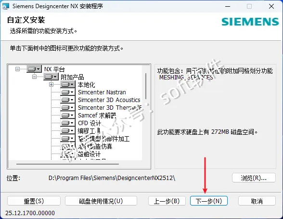Viewport: 283px width, 219px height.
Task: Open install-mode icon for Simcenter 3D Thermal
Action: click(x=68, y=108)
